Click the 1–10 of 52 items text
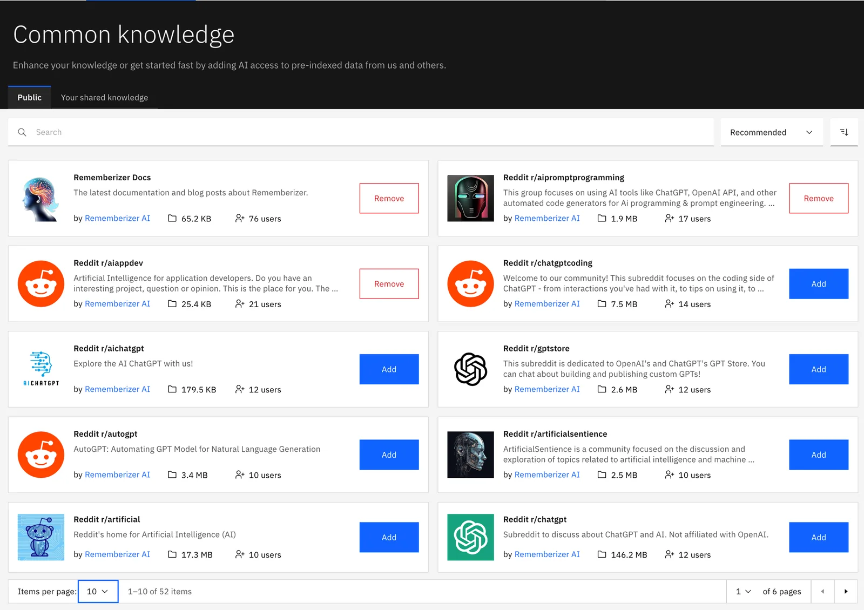864x610 pixels. [160, 592]
